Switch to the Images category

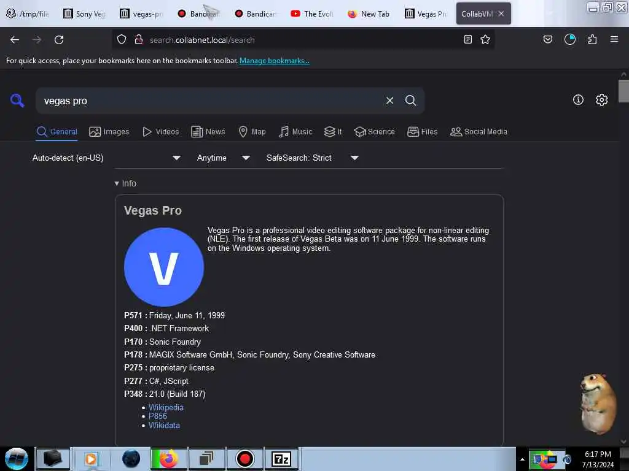click(x=109, y=131)
